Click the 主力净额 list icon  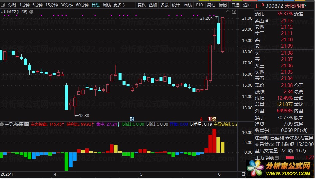(276, 158)
